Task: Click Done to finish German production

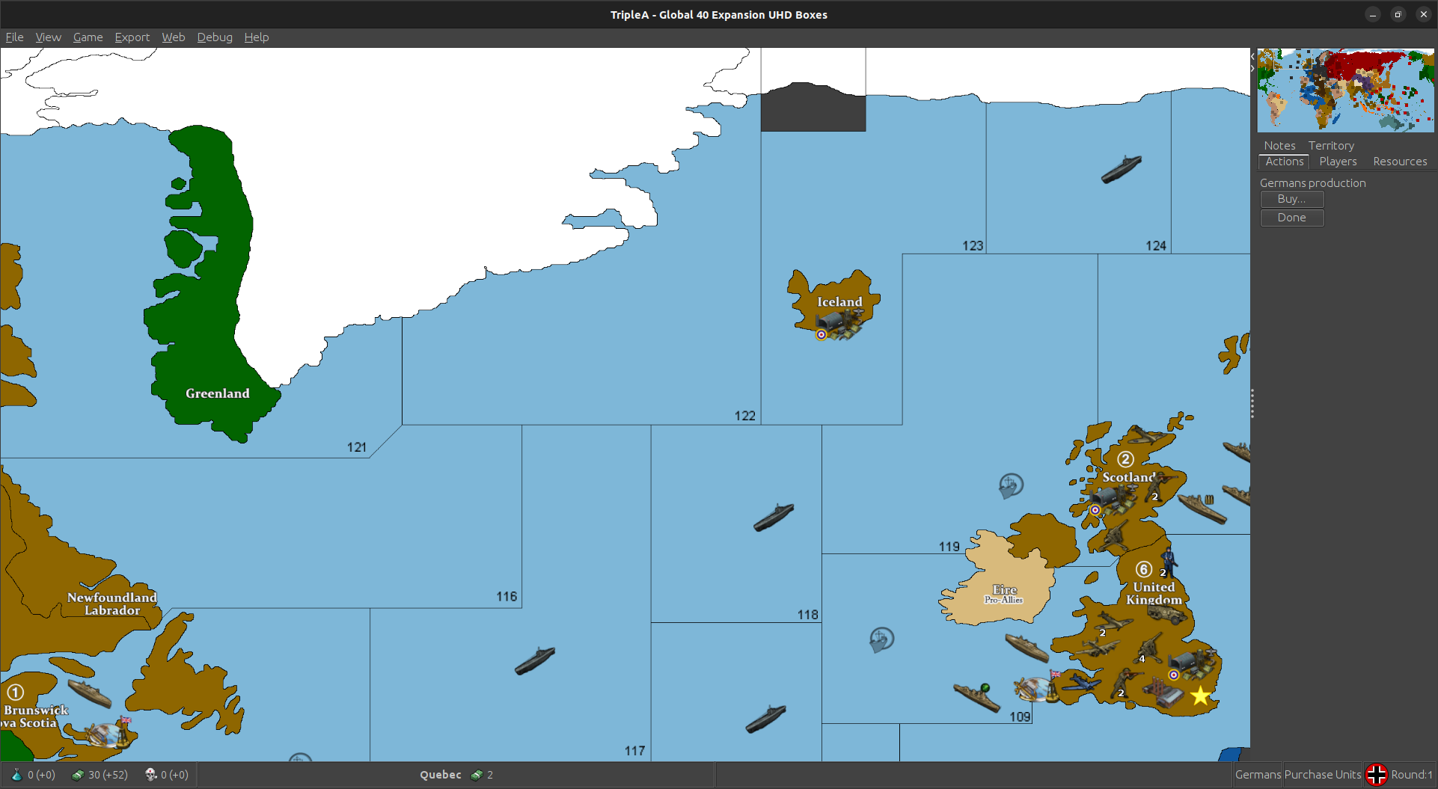Action: tap(1291, 218)
